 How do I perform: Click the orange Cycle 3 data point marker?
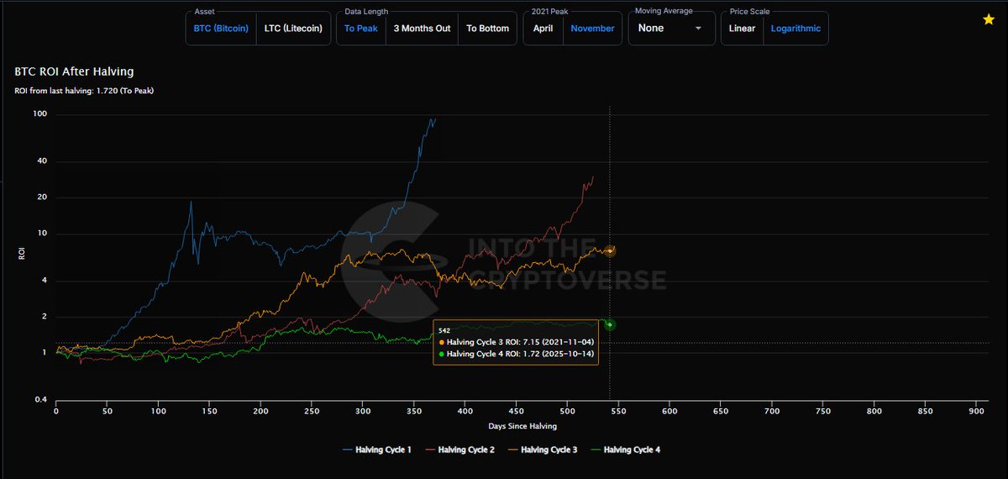pyautogui.click(x=610, y=250)
